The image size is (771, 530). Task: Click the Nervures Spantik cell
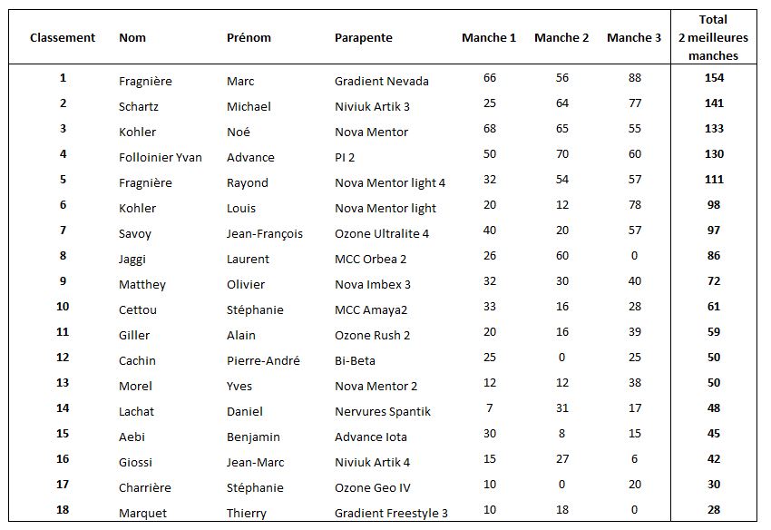(x=382, y=411)
